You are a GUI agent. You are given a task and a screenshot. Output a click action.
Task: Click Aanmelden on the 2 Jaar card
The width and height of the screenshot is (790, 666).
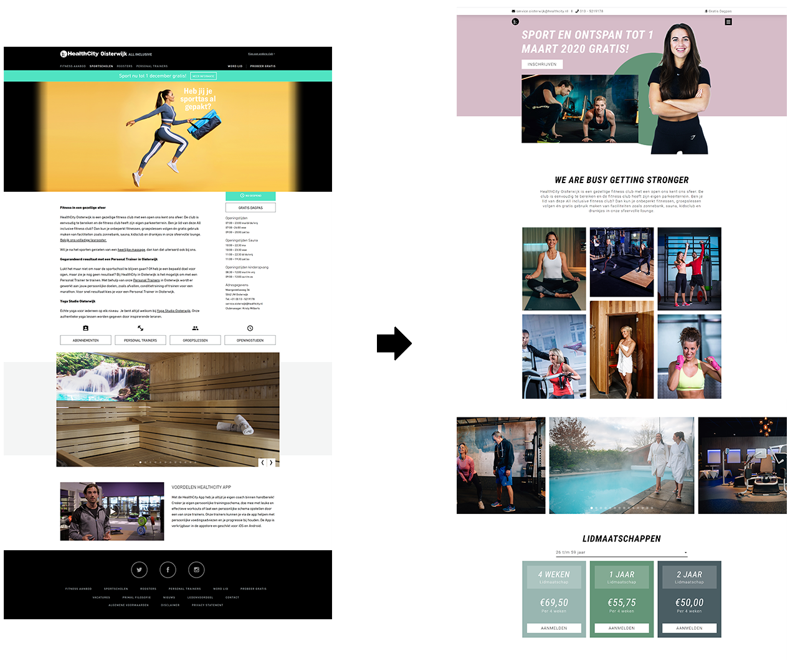(x=689, y=628)
